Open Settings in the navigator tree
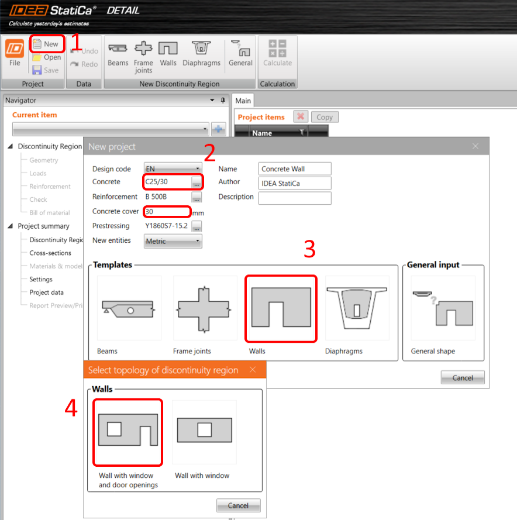Image resolution: width=517 pixels, height=520 pixels. (x=41, y=280)
